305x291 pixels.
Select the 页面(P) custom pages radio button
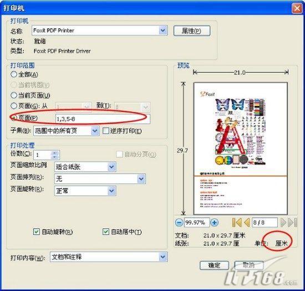click(14, 118)
